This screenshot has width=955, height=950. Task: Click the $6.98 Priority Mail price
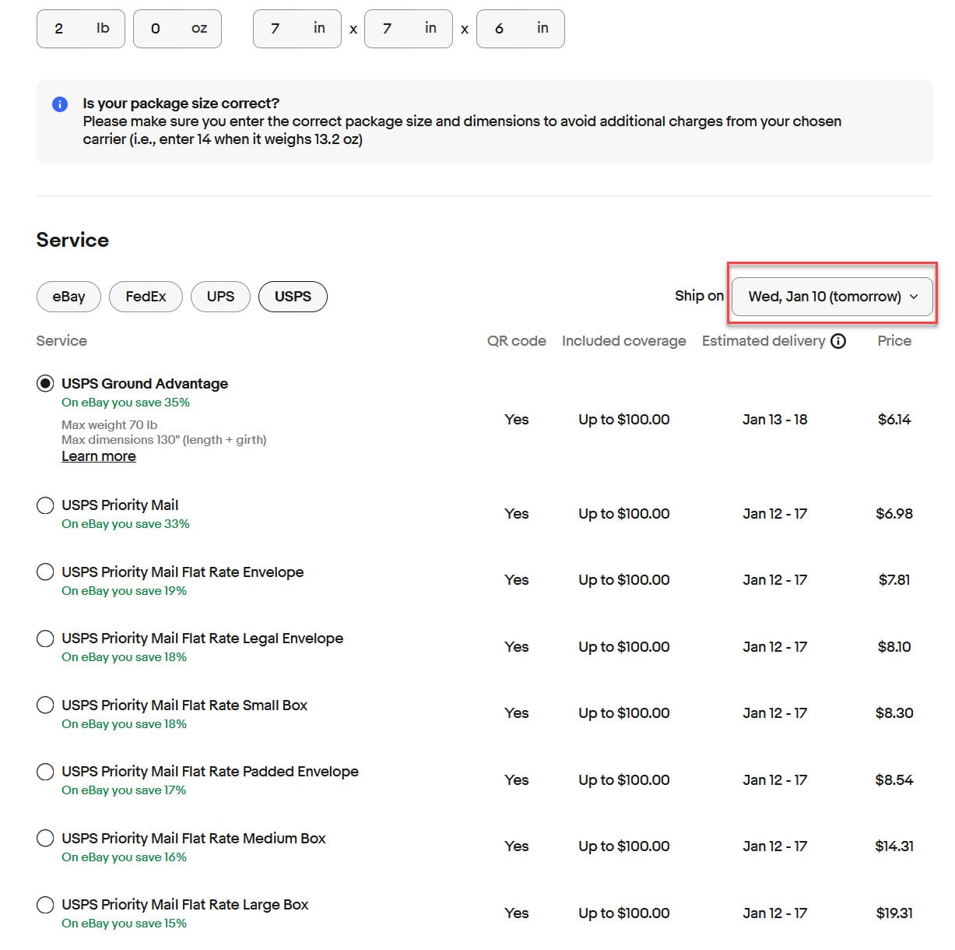(x=894, y=514)
